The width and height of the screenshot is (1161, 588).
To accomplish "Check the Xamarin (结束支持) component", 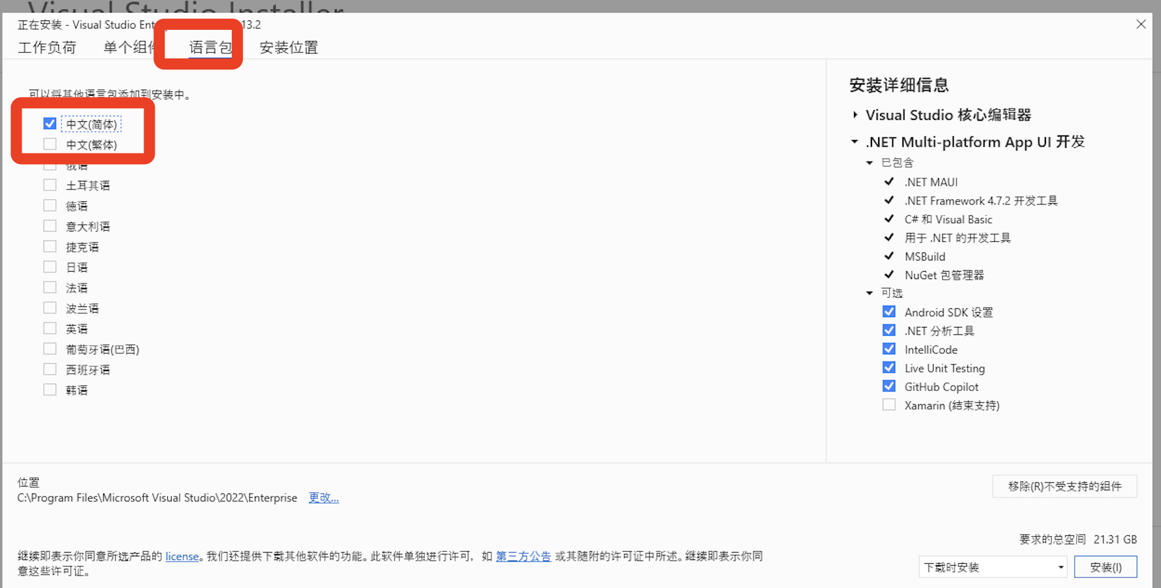I will coord(889,405).
